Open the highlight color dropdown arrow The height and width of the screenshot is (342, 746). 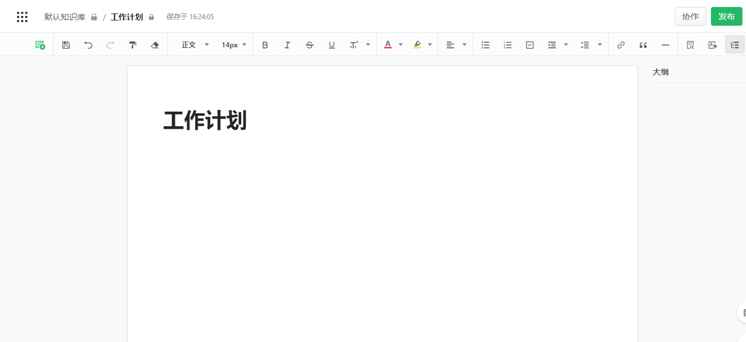click(x=431, y=44)
